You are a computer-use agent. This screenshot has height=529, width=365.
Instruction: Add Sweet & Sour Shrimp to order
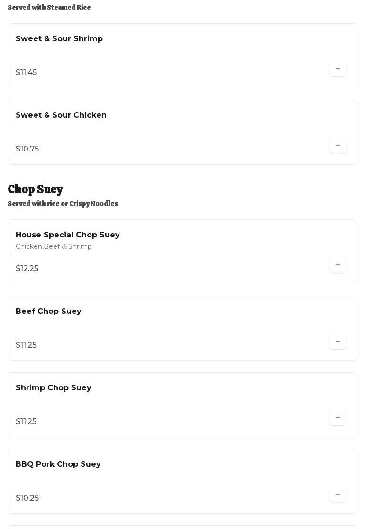(338, 69)
